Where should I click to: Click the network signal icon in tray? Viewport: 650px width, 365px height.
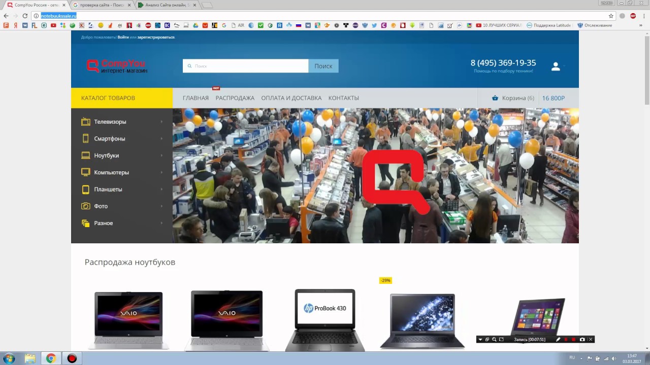(x=605, y=358)
